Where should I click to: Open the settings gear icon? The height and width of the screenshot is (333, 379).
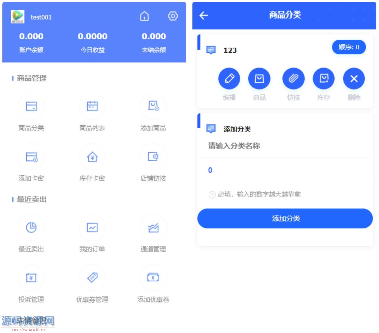[x=173, y=16]
